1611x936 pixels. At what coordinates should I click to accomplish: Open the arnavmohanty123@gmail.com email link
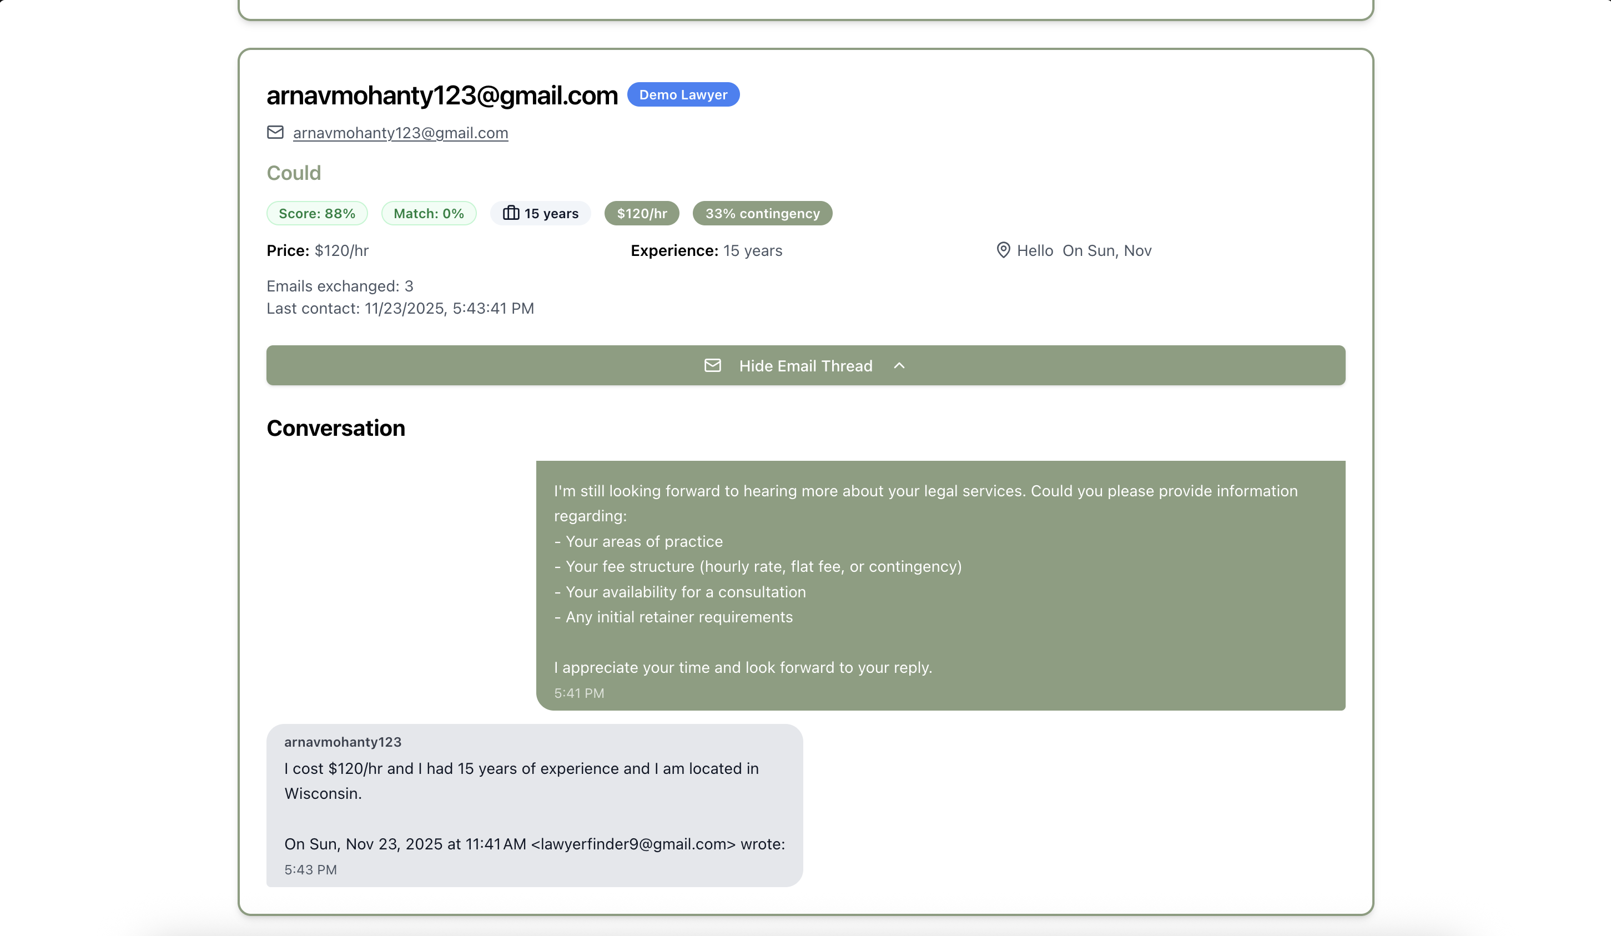pyautogui.click(x=400, y=132)
